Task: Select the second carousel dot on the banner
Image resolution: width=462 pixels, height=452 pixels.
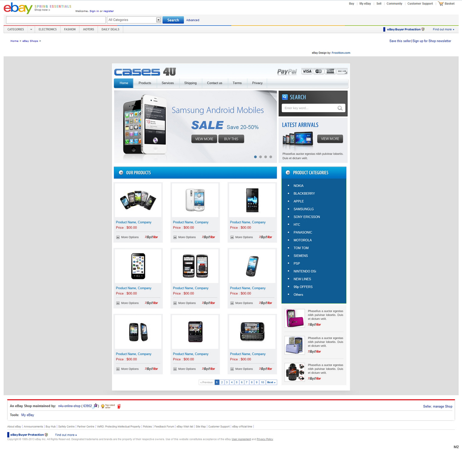Action: click(261, 157)
